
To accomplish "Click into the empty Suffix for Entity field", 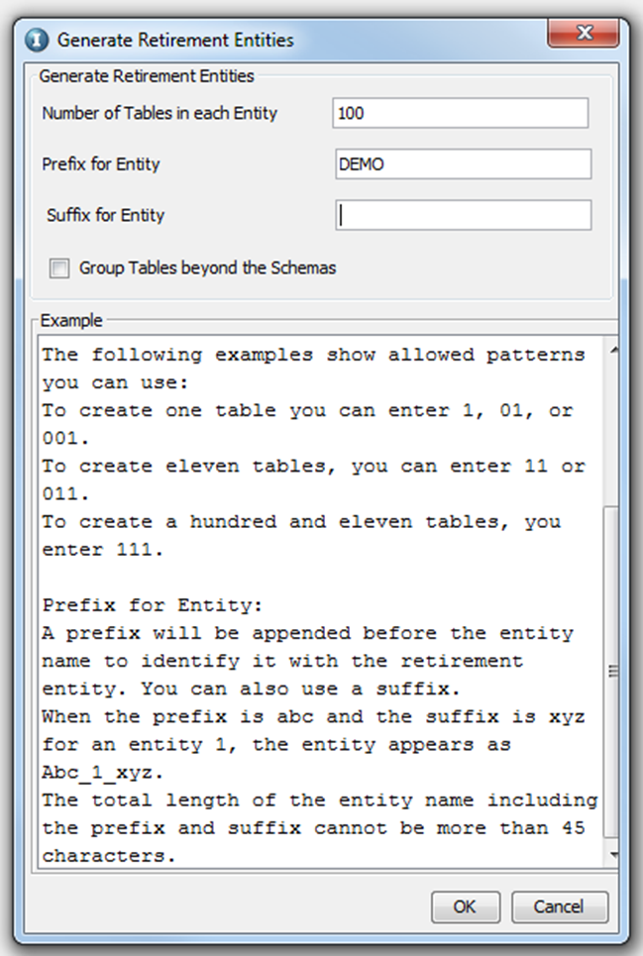I will pyautogui.click(x=463, y=215).
